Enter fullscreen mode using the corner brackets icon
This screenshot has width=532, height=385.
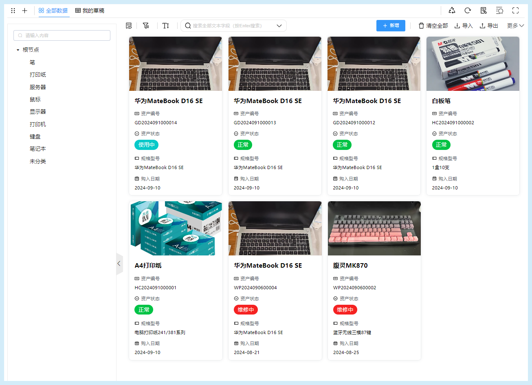[515, 11]
